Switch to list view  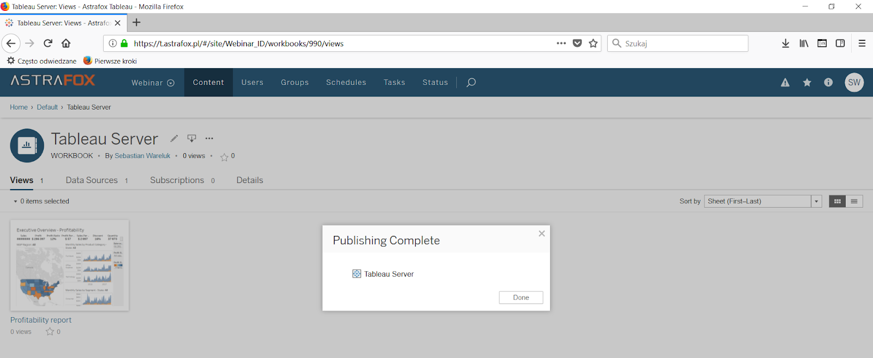(854, 202)
